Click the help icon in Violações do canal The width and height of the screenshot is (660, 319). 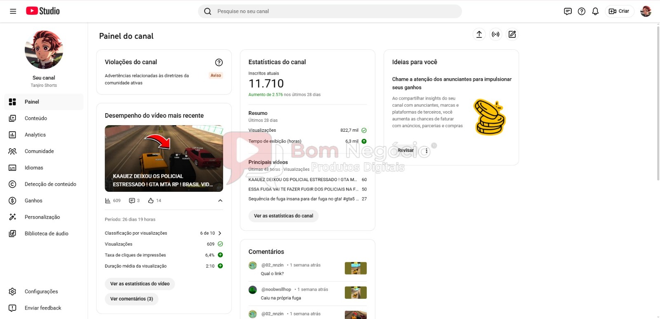point(219,62)
